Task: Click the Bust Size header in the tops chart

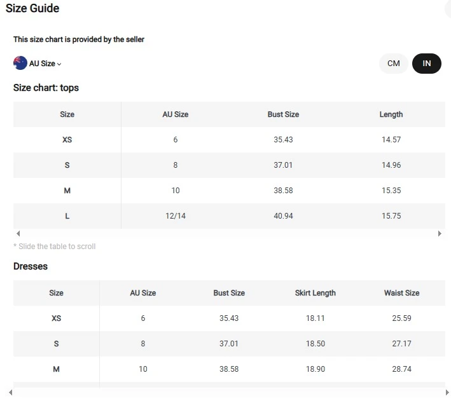Action: point(283,114)
